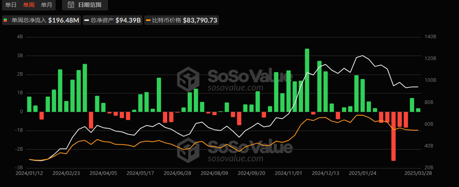Click the last green bar at 2025/03/28
The width and height of the screenshot is (459, 187).
point(418,110)
